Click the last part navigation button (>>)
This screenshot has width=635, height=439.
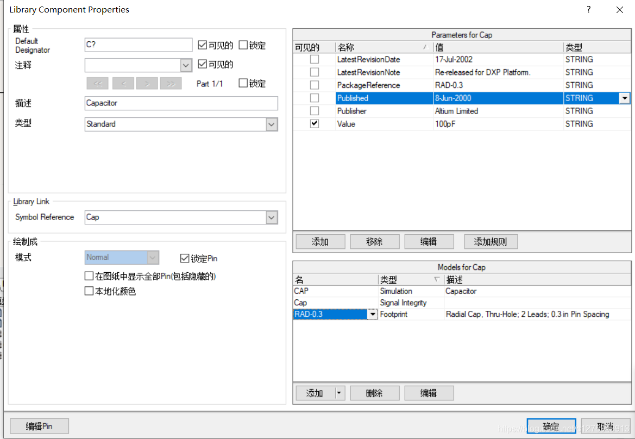[171, 84]
